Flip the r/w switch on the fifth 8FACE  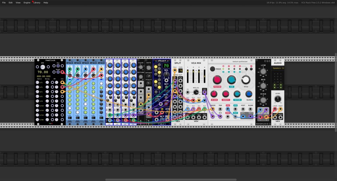pyautogui.click(x=101, y=118)
